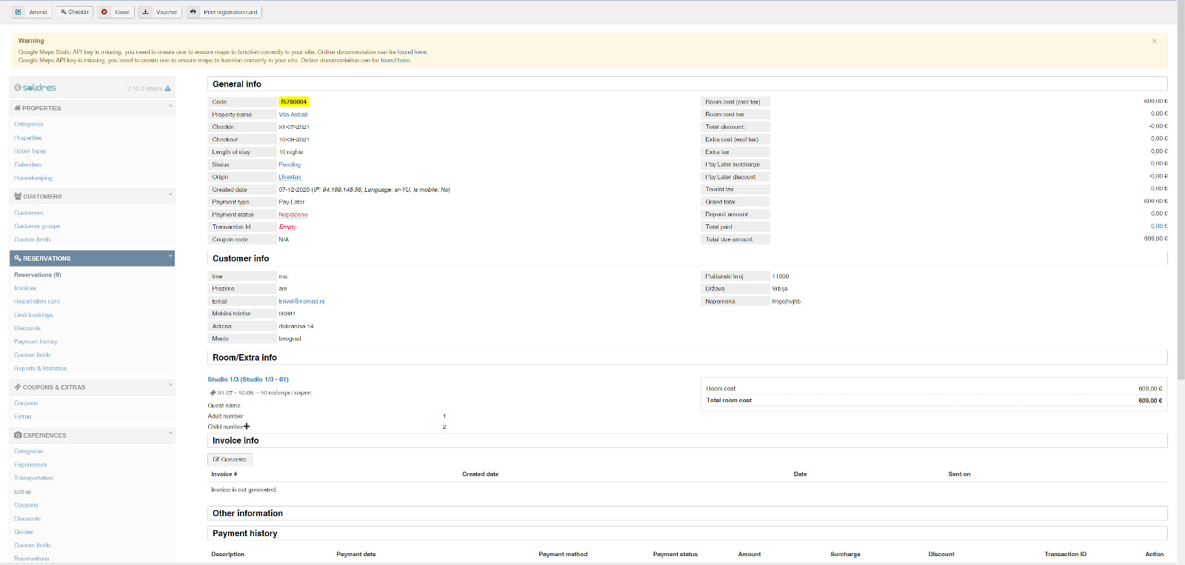Click the warning triangle beside the version number
Image resolution: width=1185 pixels, height=565 pixels.
tap(168, 89)
